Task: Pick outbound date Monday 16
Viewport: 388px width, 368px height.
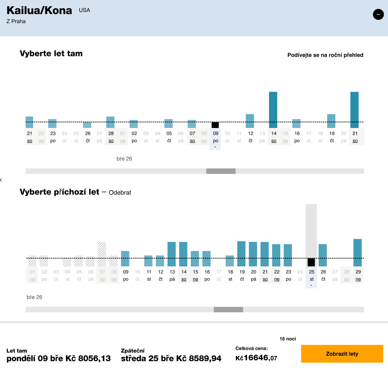Action: pyautogui.click(x=297, y=137)
